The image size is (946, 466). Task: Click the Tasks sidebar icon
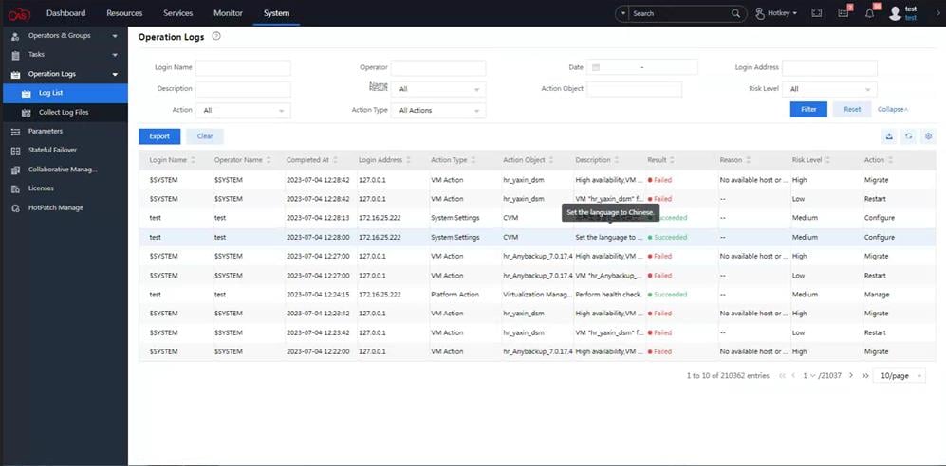point(16,55)
